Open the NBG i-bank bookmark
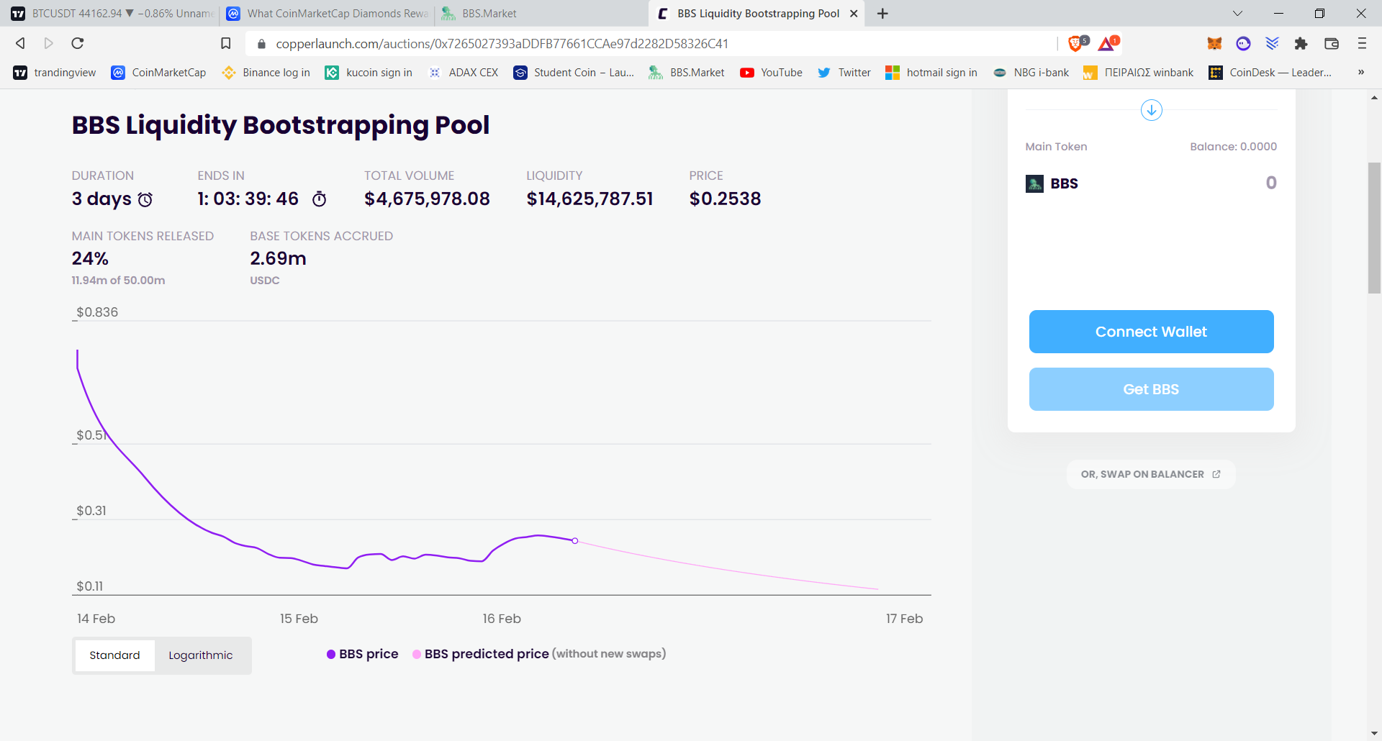 [x=1031, y=72]
